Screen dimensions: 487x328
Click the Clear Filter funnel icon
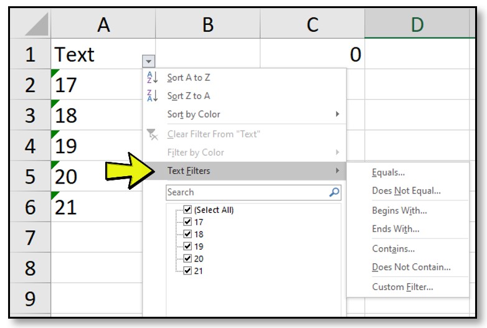(x=152, y=134)
